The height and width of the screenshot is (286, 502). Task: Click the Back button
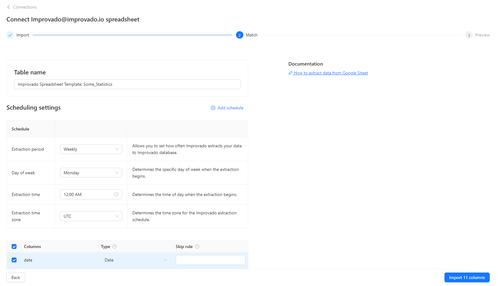point(16,277)
